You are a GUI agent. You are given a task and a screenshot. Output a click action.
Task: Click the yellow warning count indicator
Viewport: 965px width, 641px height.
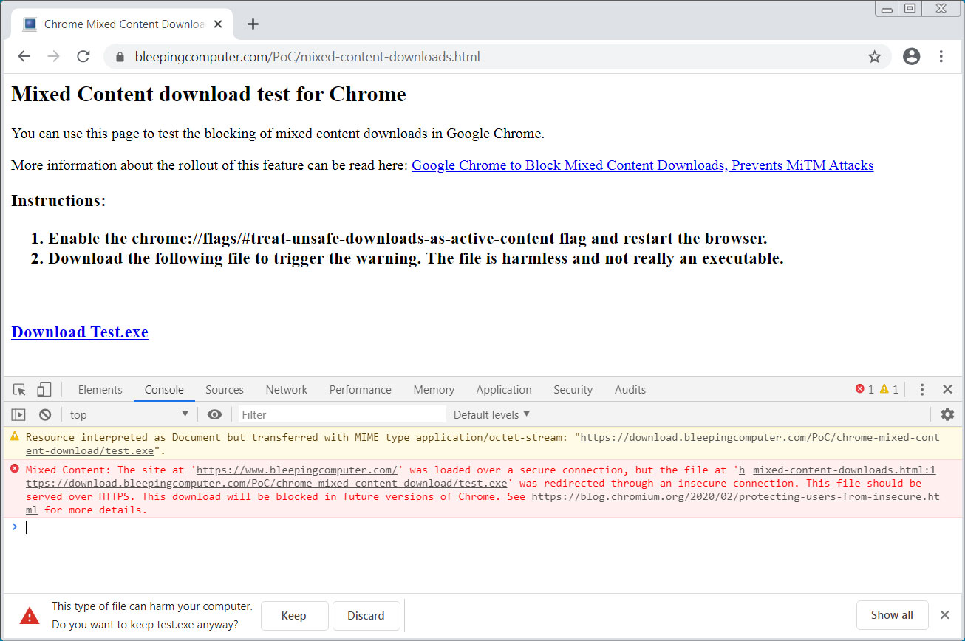pos(889,390)
